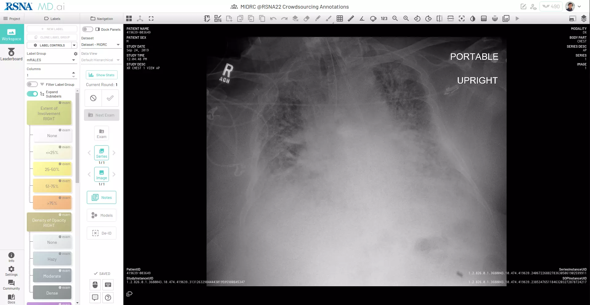Screen dimensions: 590x305
Task: Toggle the Dock Panels switch
Action: coord(88,29)
